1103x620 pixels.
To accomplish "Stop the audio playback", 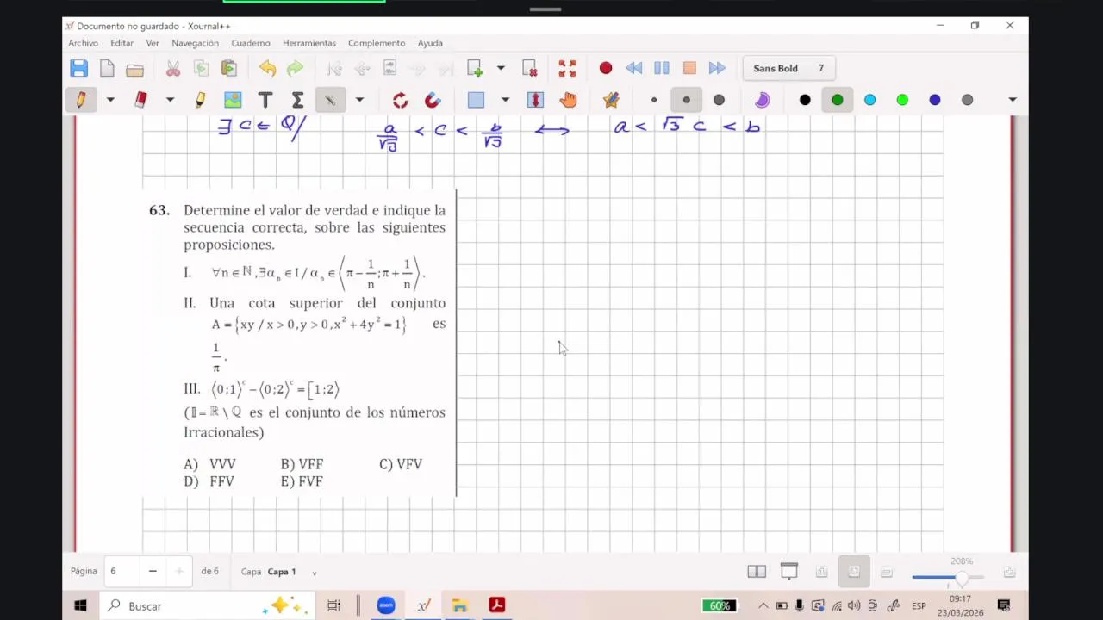I will pyautogui.click(x=689, y=68).
